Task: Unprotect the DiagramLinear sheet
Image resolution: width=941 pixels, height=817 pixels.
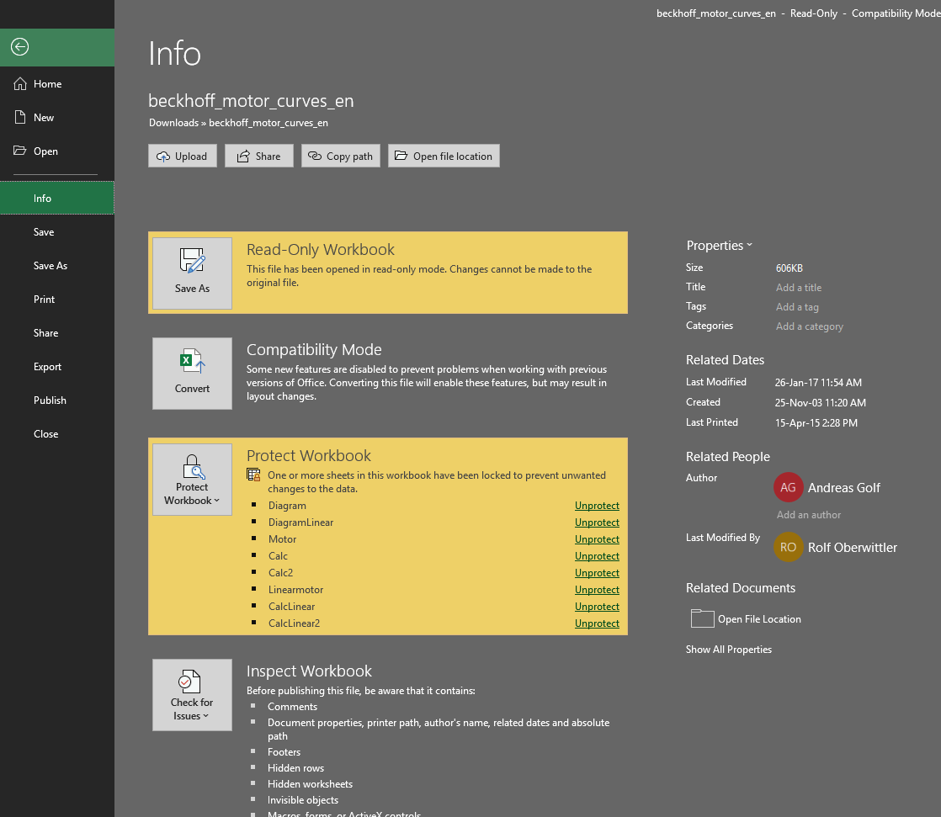Action: tap(597, 523)
